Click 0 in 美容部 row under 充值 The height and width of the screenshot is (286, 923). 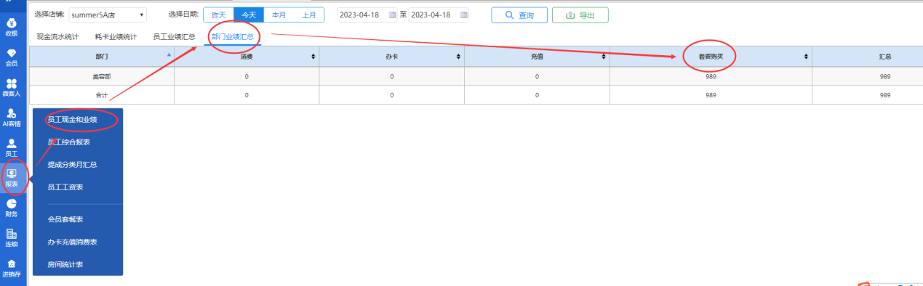point(537,76)
